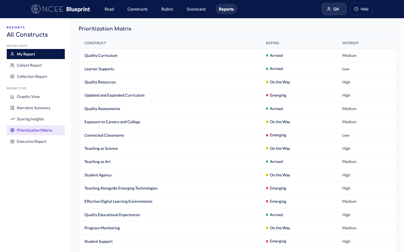This screenshot has width=404, height=252.
Task: Select the Quality Curriculum construct row
Action: [101, 55]
